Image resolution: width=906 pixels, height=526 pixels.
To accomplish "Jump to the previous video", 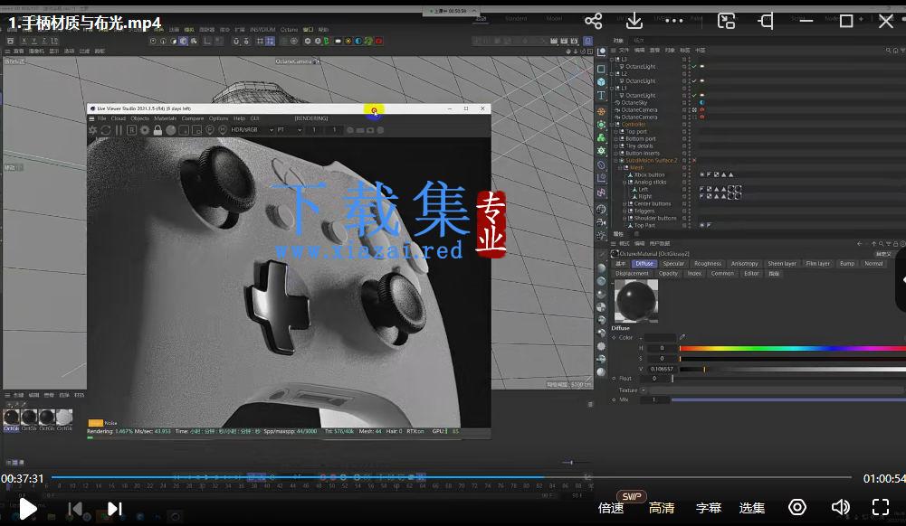I will click(75, 508).
